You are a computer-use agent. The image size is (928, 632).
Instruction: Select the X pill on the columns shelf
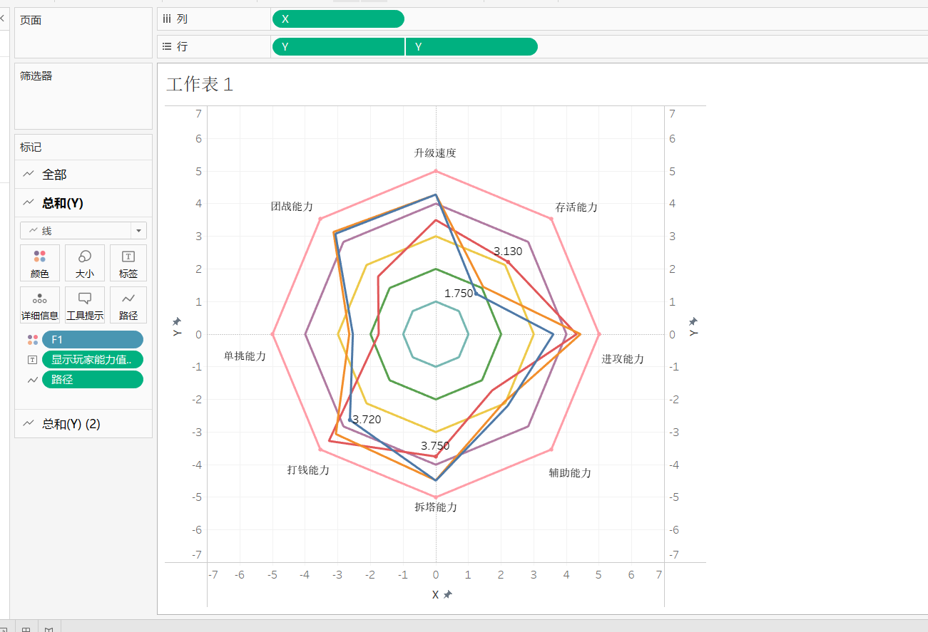[x=338, y=19]
